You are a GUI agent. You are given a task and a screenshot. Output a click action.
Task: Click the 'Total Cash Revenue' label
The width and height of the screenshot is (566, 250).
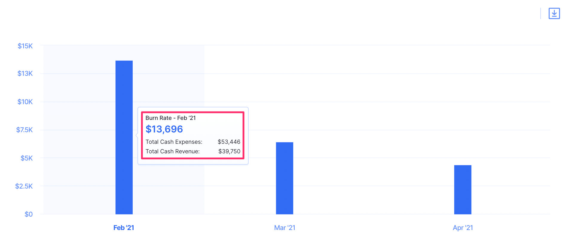(x=172, y=151)
